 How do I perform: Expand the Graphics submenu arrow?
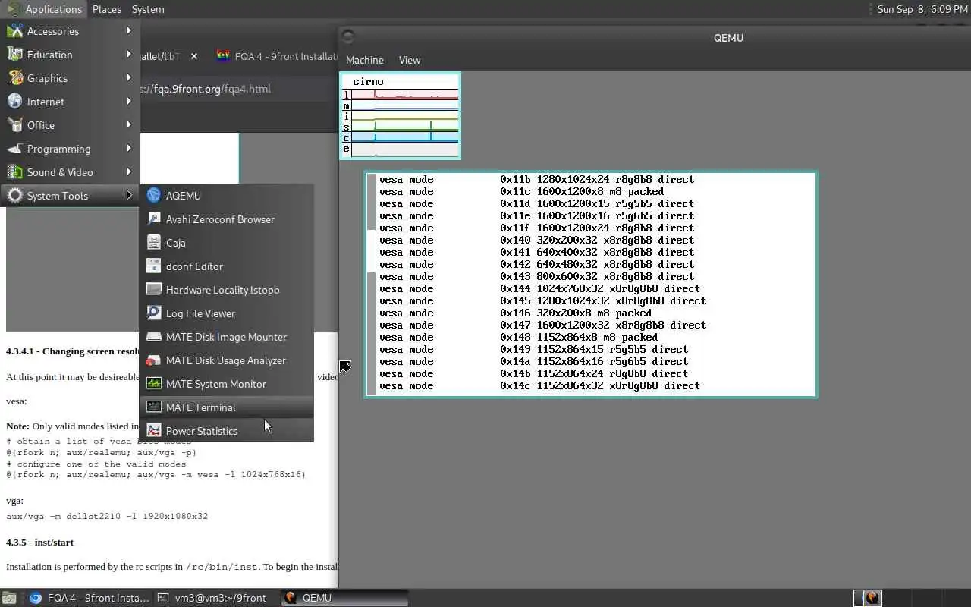click(x=129, y=78)
